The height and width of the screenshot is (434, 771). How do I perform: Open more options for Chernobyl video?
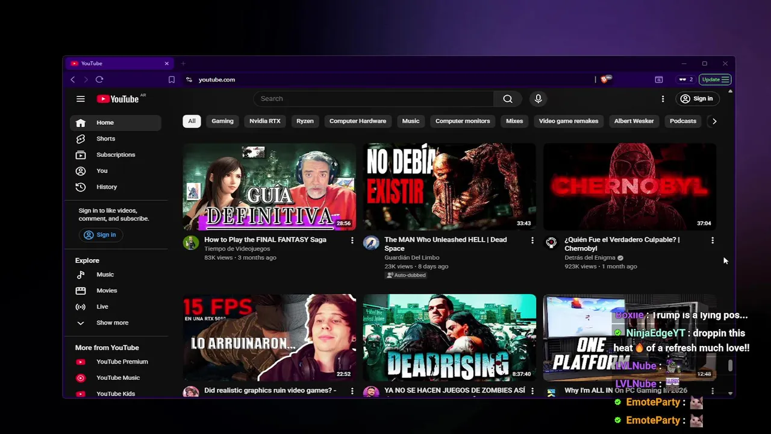pos(713,241)
